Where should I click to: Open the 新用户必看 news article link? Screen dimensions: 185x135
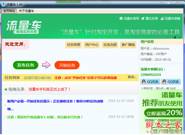(55, 105)
